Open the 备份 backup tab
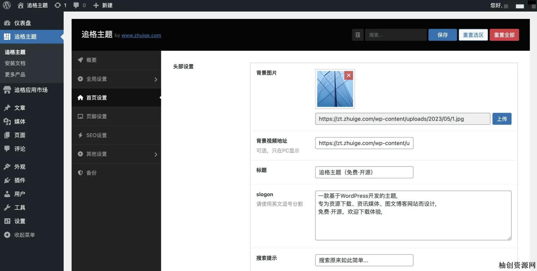Viewport: 537px width, 271px height. tap(91, 173)
